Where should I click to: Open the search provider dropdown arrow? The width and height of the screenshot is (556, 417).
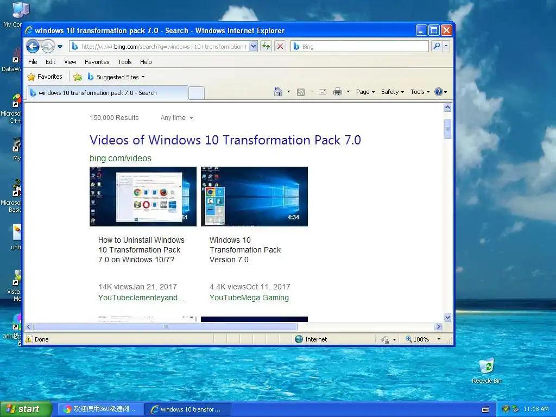446,46
